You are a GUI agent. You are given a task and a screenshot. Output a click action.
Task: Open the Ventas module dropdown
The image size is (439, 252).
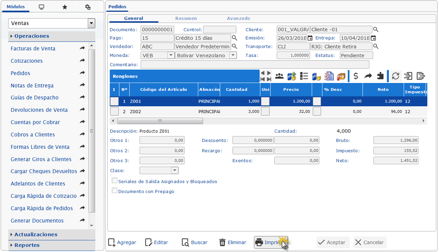click(91, 23)
